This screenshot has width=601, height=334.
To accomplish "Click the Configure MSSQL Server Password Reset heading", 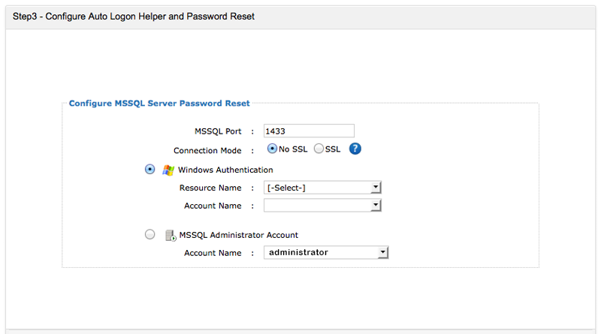I will (x=159, y=104).
